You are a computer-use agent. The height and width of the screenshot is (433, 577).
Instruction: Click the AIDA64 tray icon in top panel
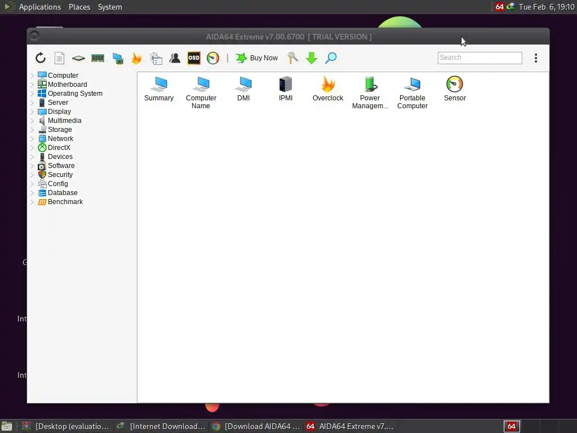(499, 7)
